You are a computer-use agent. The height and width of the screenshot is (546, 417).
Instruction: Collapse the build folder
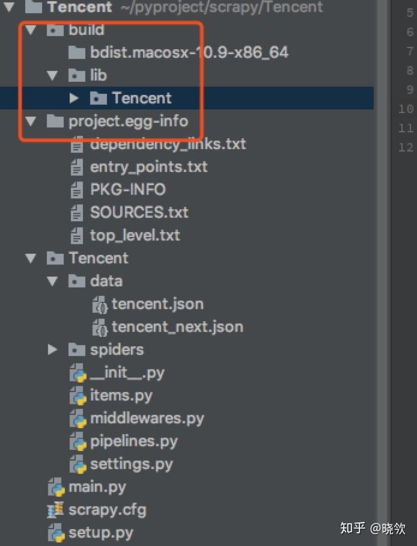click(31, 30)
